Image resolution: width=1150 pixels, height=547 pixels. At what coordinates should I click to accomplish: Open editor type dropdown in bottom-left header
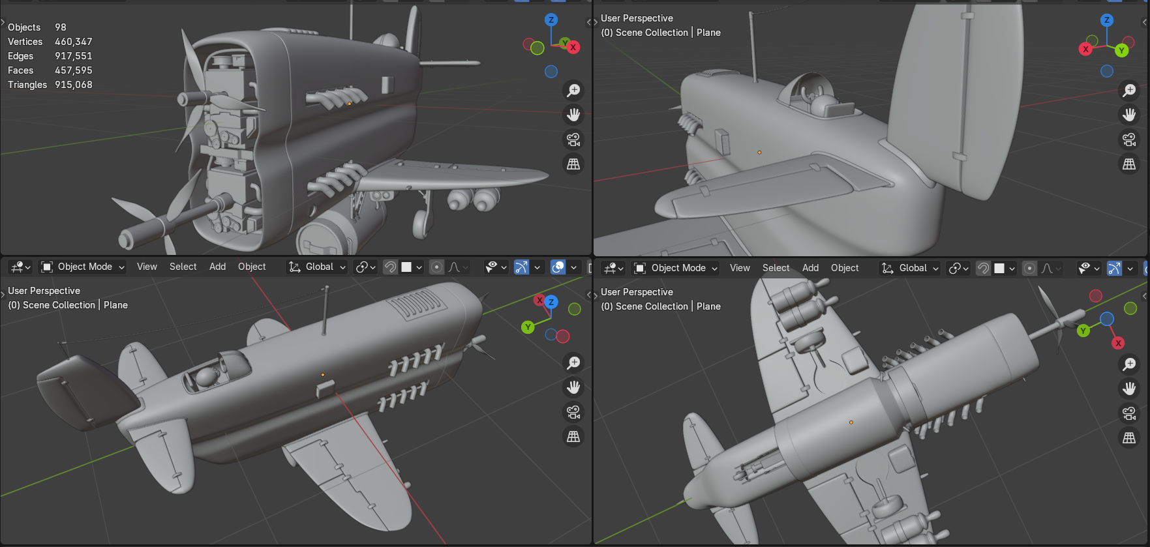pos(21,267)
